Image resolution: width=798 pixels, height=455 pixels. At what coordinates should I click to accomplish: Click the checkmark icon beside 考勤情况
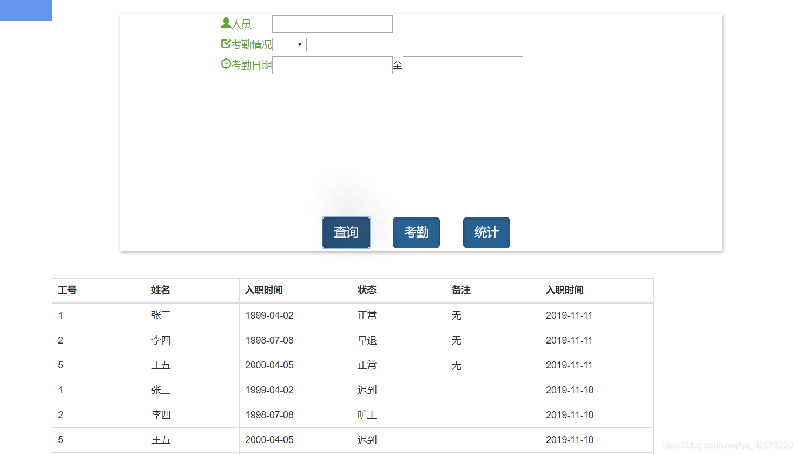(x=226, y=43)
